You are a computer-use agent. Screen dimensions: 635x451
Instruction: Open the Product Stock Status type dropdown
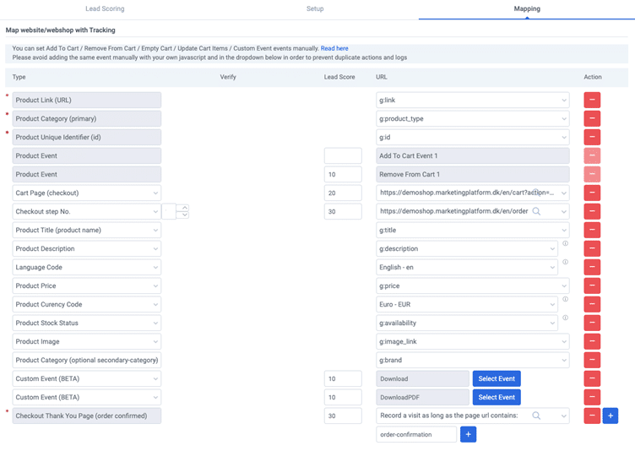[x=87, y=323]
